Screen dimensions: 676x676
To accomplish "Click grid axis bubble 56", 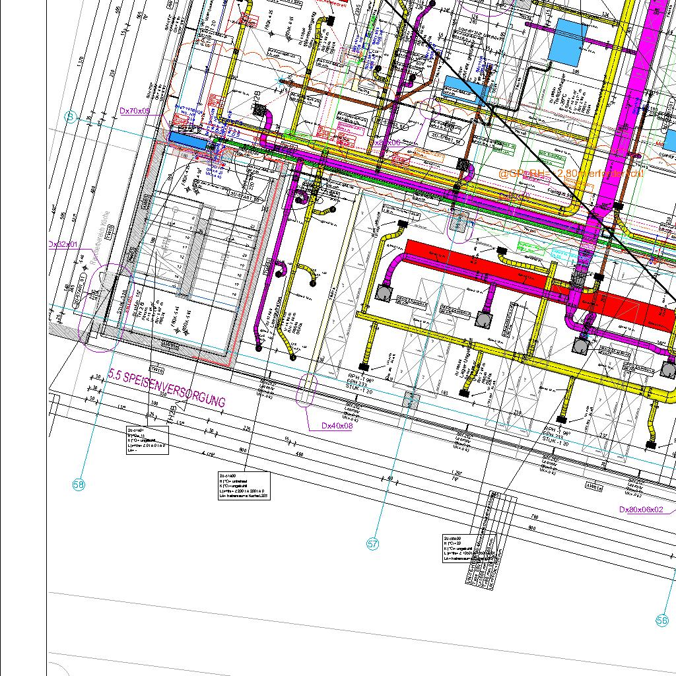I will [x=661, y=621].
